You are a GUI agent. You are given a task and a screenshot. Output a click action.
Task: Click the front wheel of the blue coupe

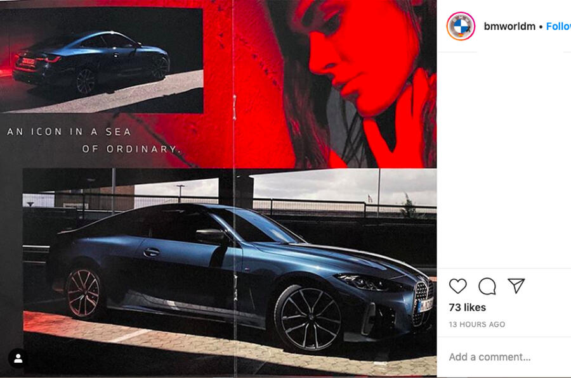click(x=310, y=319)
